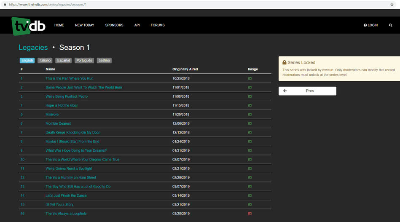Open the search magnifier icon
Image resolution: width=400 pixels, height=222 pixels.
(390, 25)
